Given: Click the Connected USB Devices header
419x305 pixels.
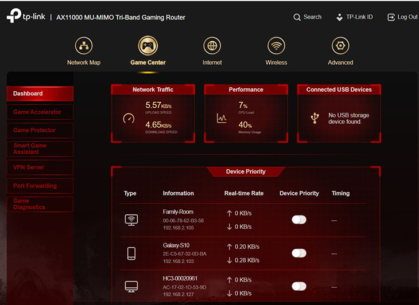Looking at the screenshot, I should 339,89.
